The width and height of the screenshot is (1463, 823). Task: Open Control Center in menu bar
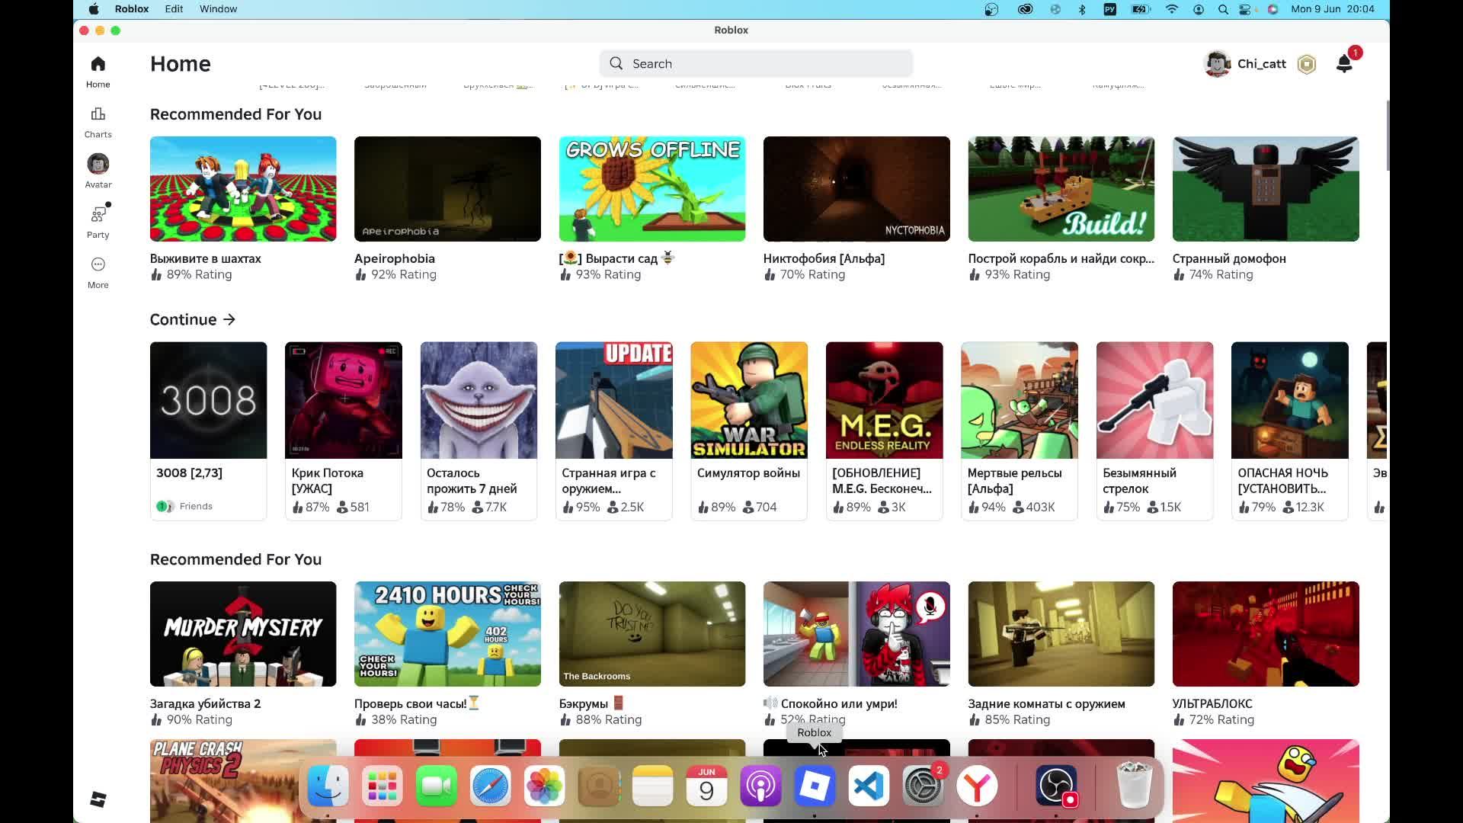1247,9
